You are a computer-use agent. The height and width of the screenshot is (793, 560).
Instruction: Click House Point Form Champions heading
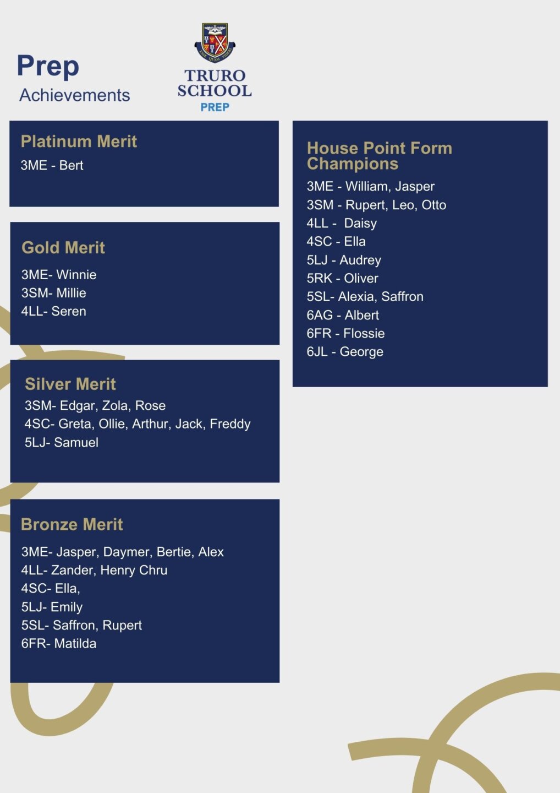380,156
